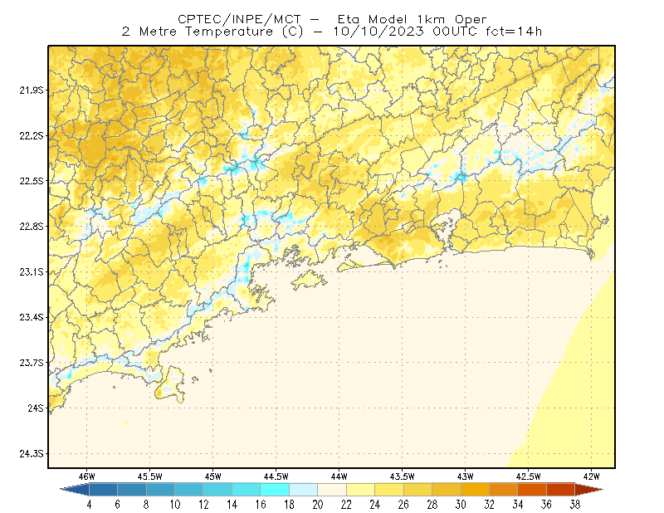Click the cyan 16-18 legend color
This screenshot has width=664, height=513.
coord(275,490)
